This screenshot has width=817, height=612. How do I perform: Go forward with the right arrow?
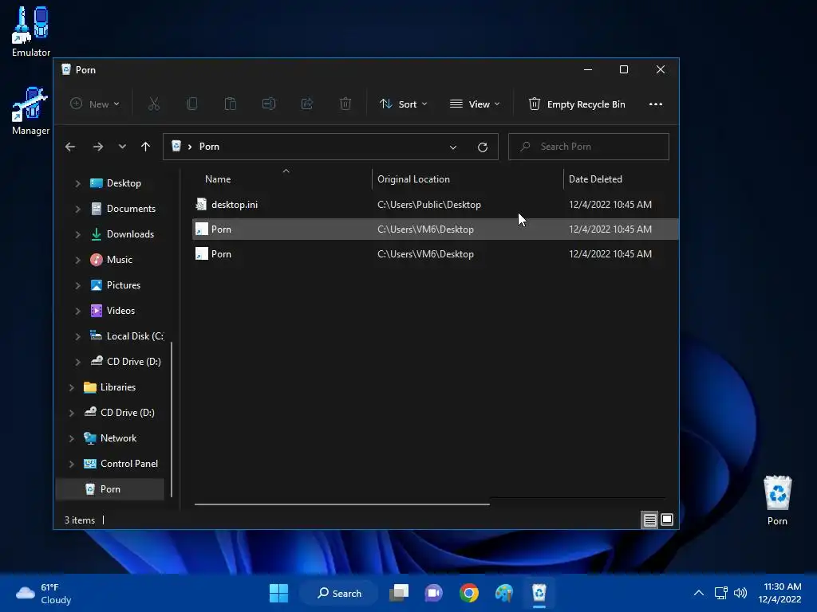click(x=98, y=147)
